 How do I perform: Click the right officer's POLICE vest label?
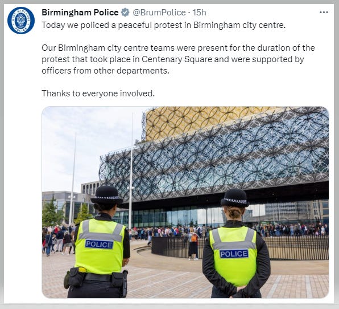pyautogui.click(x=234, y=254)
